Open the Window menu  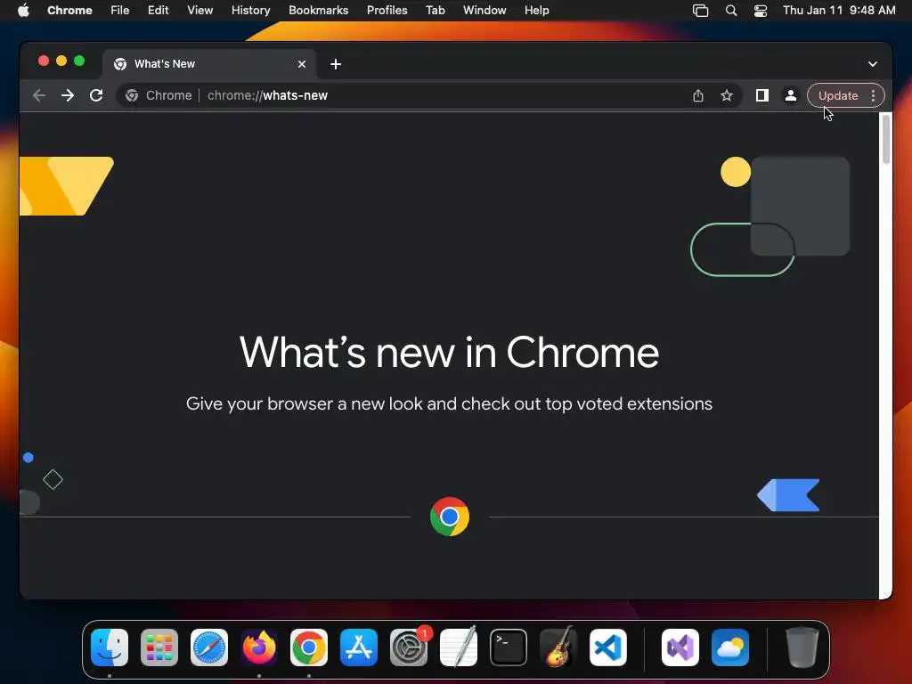coord(484,11)
